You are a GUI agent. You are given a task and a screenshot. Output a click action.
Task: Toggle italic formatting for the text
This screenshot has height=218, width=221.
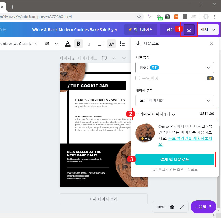[89, 43]
